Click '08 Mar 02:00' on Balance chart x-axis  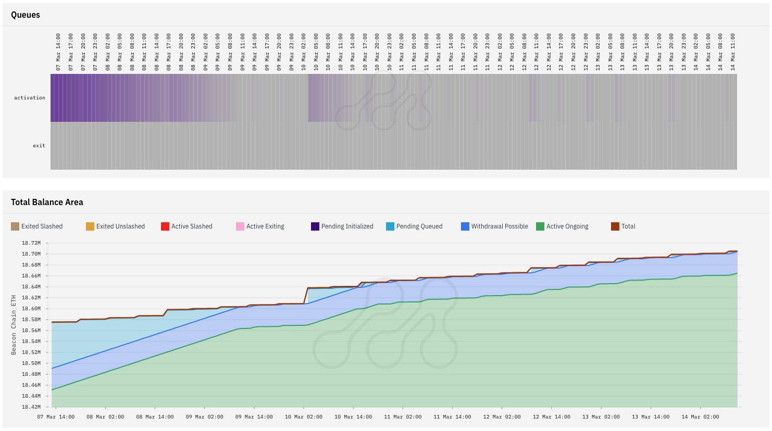pos(105,417)
